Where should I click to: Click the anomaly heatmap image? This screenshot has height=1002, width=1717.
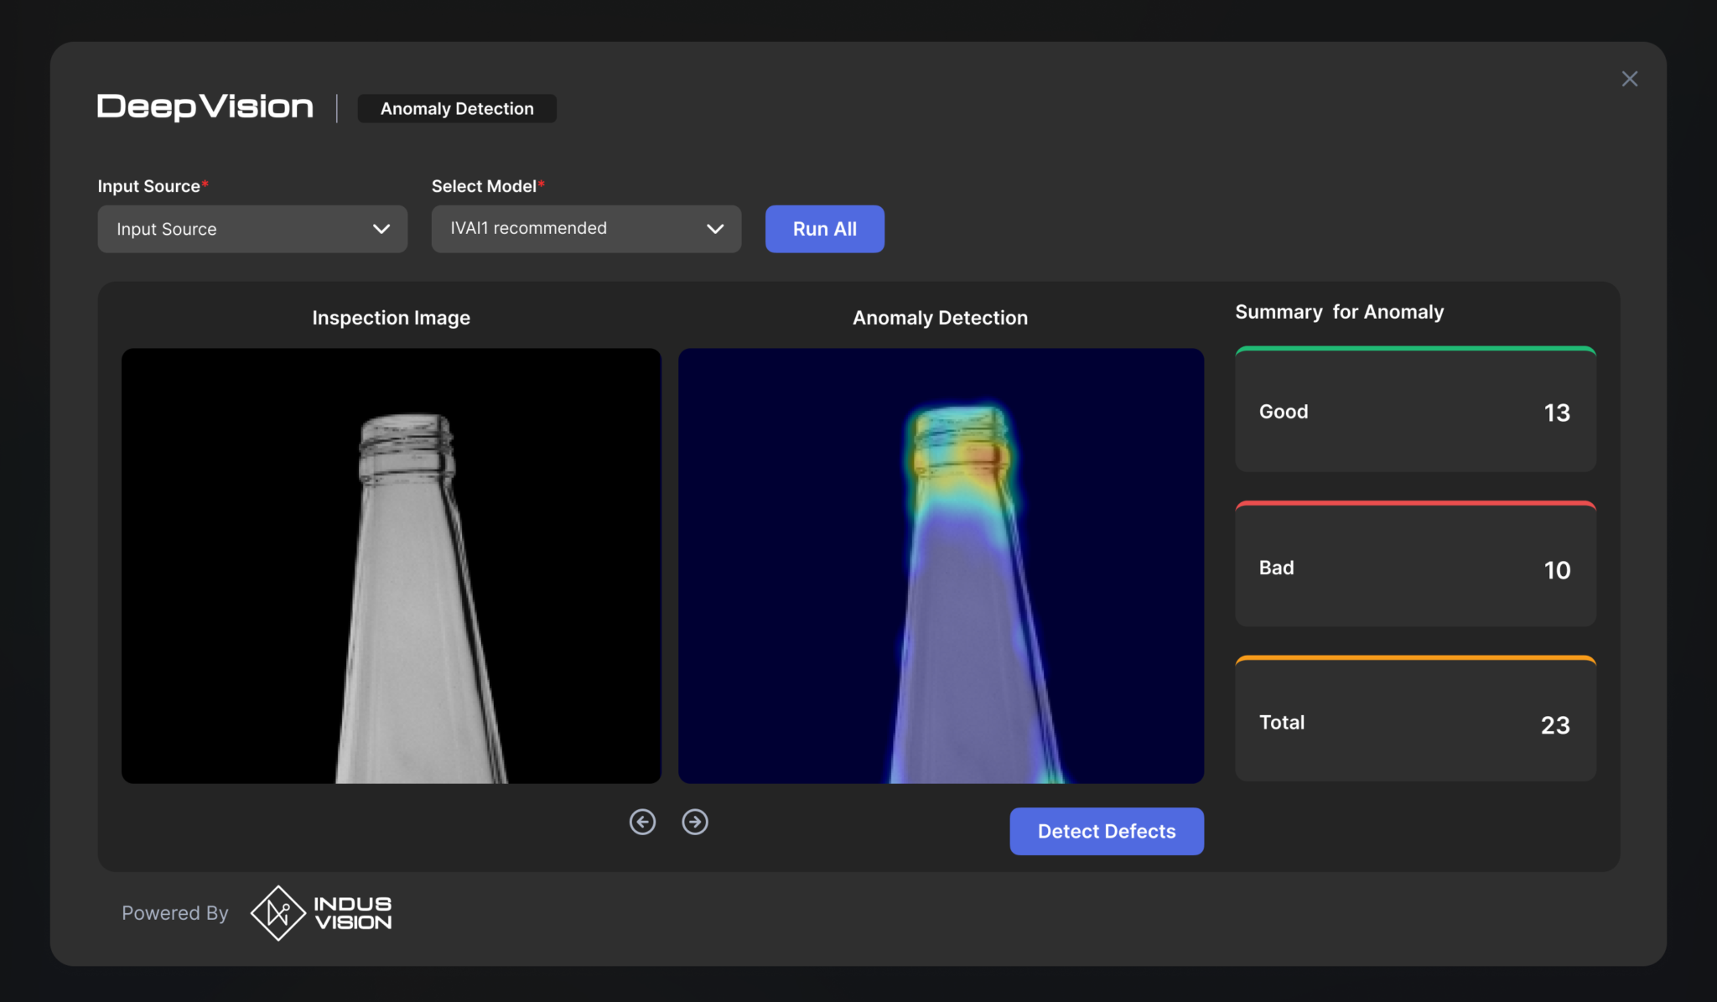(941, 566)
